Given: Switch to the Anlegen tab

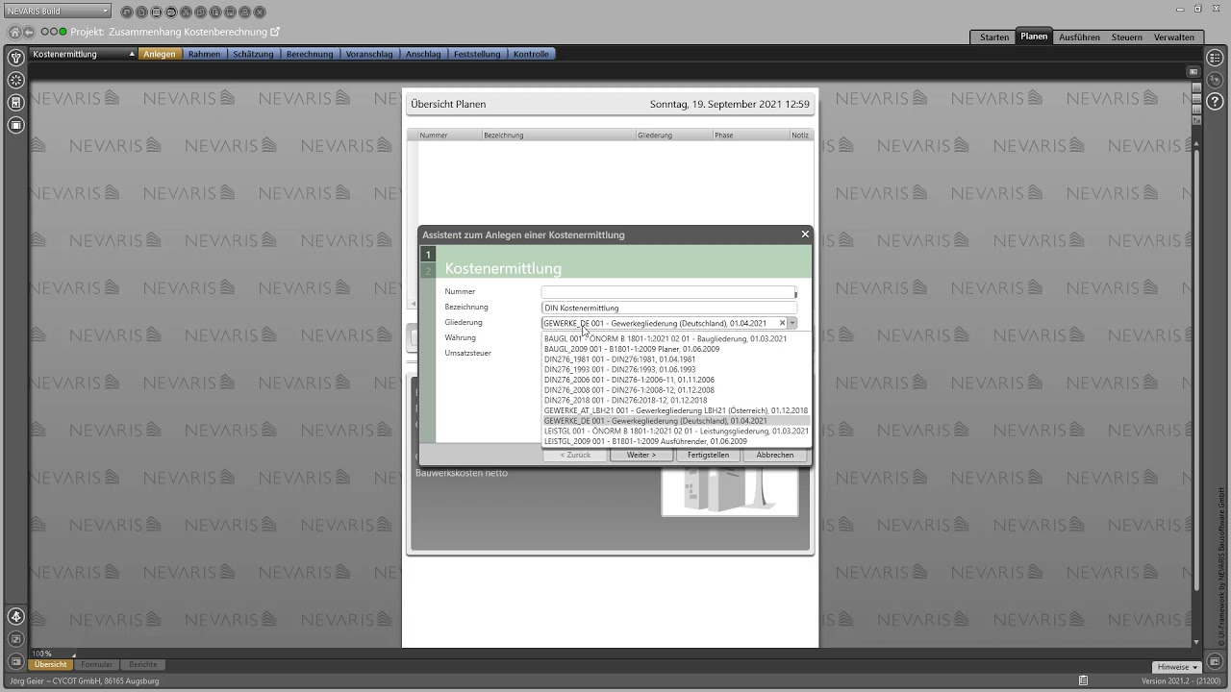Looking at the screenshot, I should pyautogui.click(x=160, y=54).
